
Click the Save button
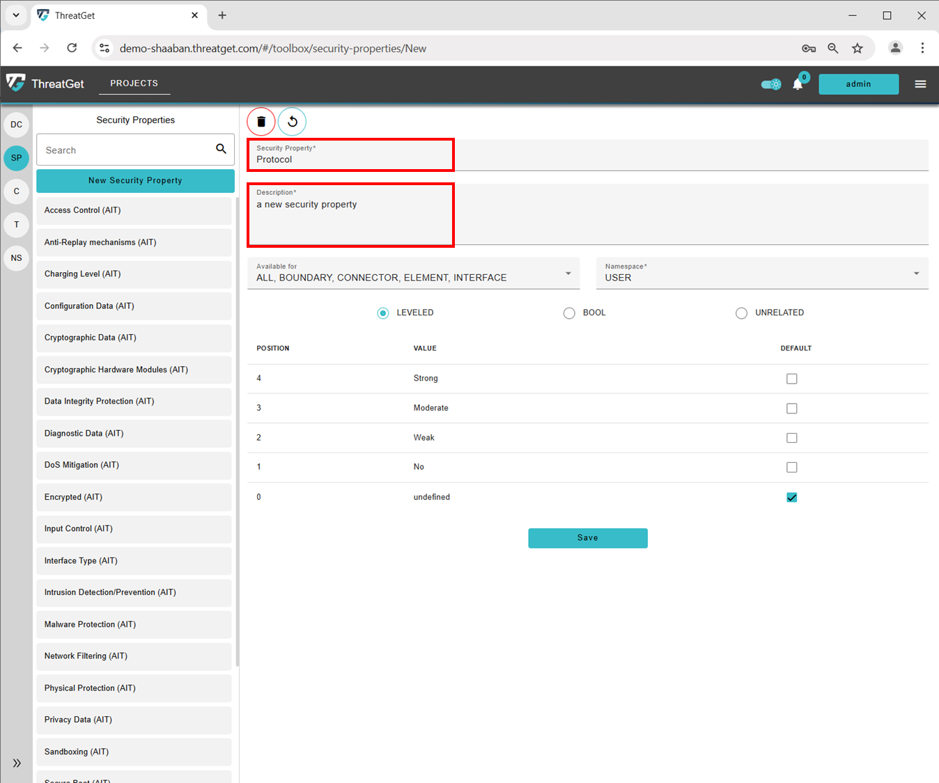click(x=587, y=538)
